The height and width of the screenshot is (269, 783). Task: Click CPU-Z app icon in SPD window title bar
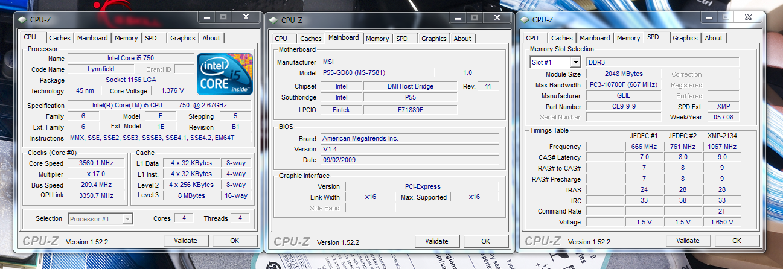[524, 20]
